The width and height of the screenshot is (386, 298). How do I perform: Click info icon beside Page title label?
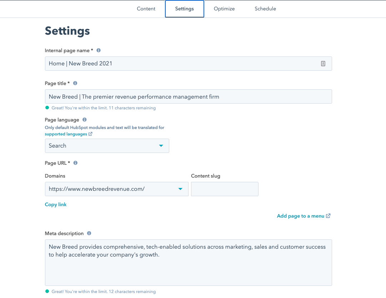point(75,83)
